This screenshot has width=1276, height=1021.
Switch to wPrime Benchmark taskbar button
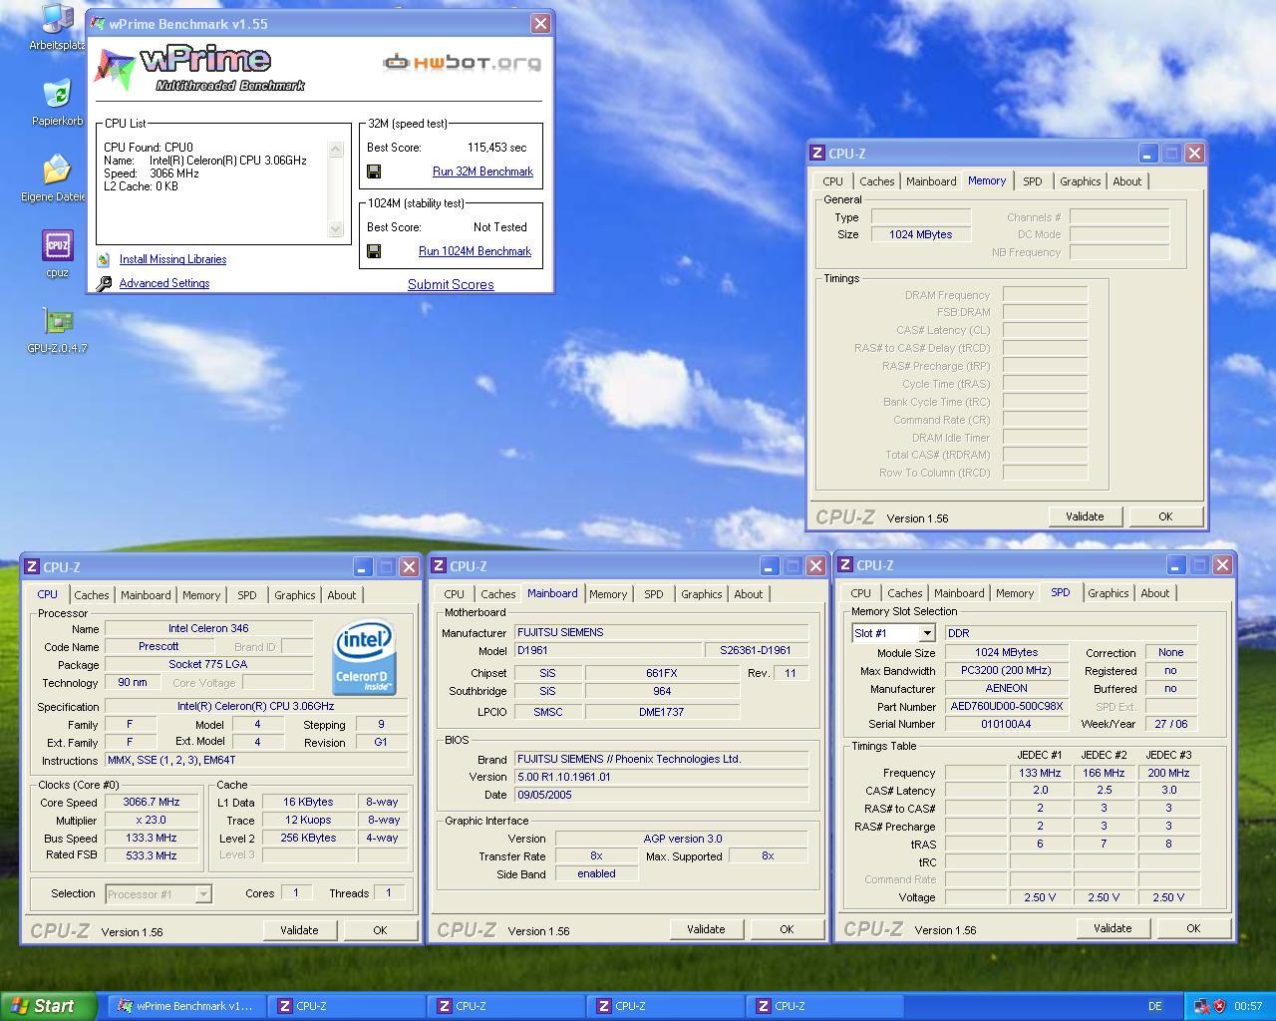click(186, 1006)
